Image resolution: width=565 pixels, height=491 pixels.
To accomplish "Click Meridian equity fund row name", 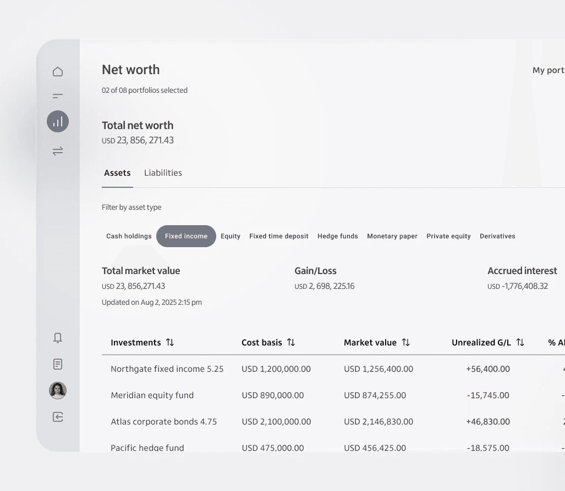I will [x=152, y=395].
